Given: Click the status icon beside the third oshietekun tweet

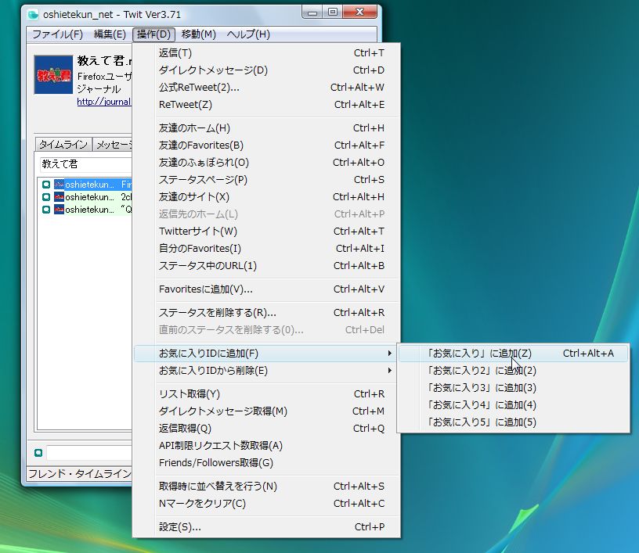Looking at the screenshot, I should point(46,210).
